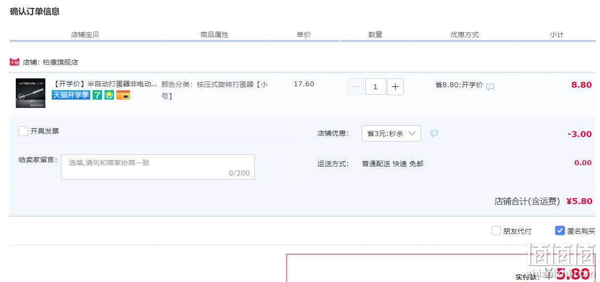
Task: Open the info bubble beside 秒杀 discount
Action: click(434, 134)
